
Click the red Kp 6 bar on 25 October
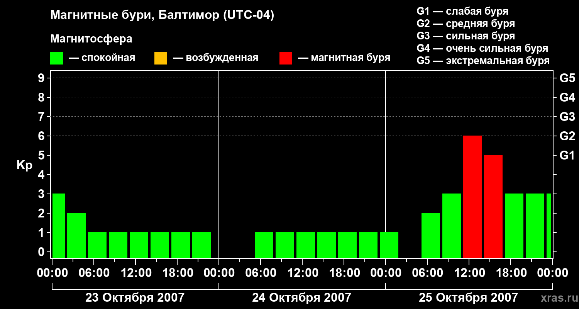[x=472, y=197]
